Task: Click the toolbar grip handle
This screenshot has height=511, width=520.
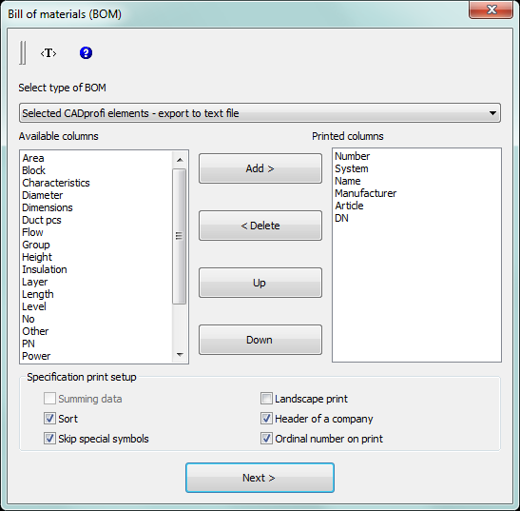Action: [x=23, y=52]
